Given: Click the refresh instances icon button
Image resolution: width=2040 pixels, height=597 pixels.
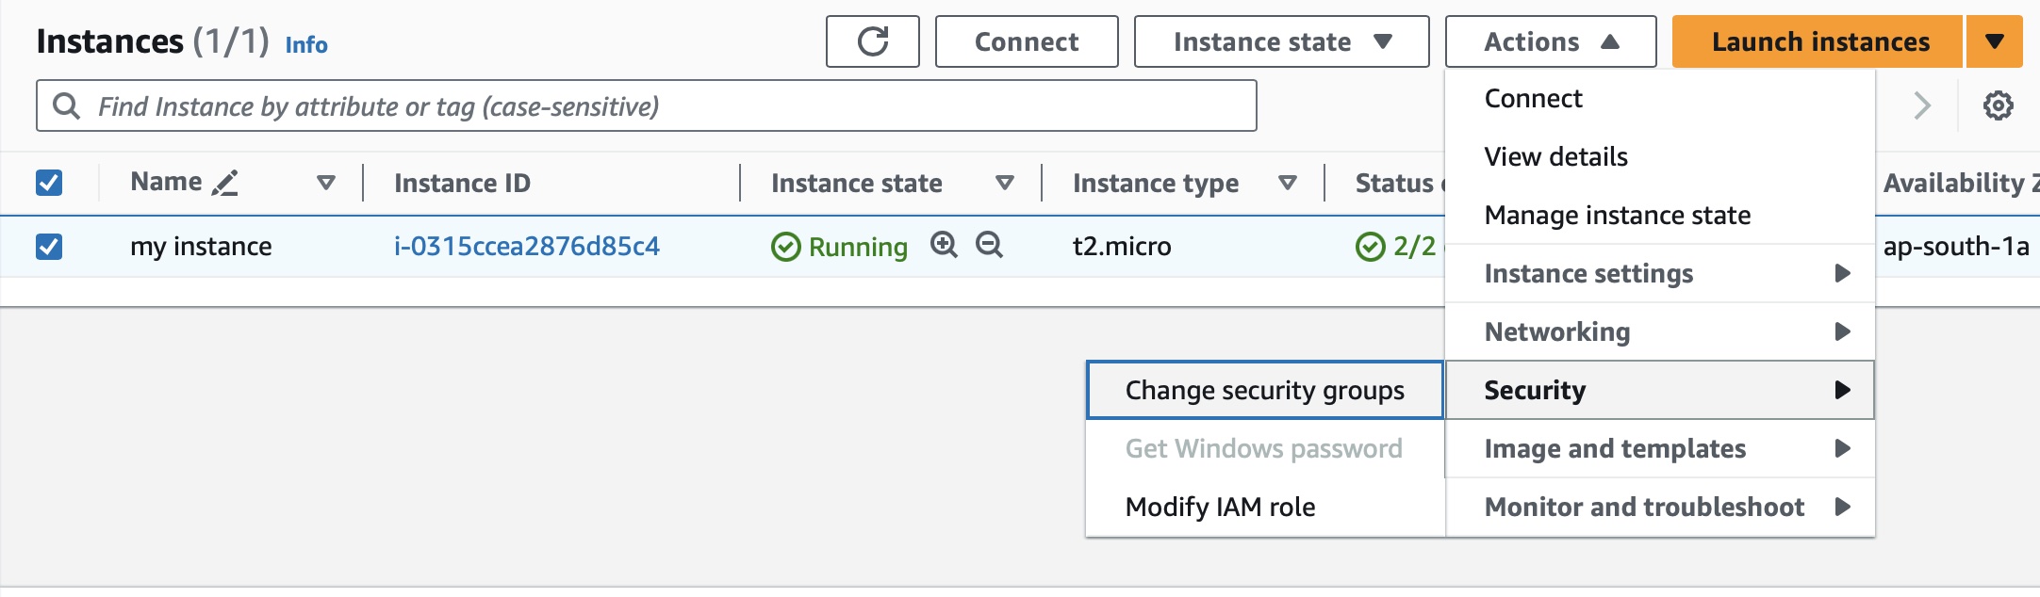Looking at the screenshot, I should pyautogui.click(x=872, y=41).
